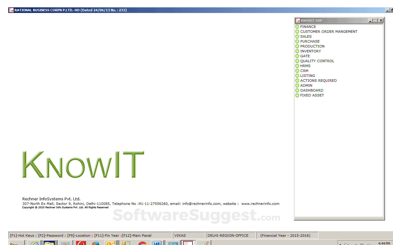Click the KNOWIT ERP panel title icon

point(298,21)
